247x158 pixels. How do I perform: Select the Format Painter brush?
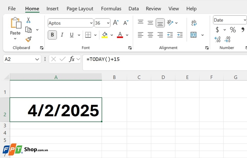point(28,39)
